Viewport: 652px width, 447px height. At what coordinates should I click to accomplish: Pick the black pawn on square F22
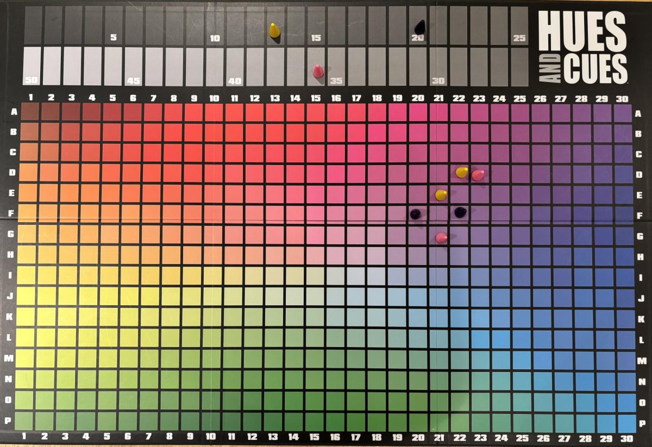(460, 212)
